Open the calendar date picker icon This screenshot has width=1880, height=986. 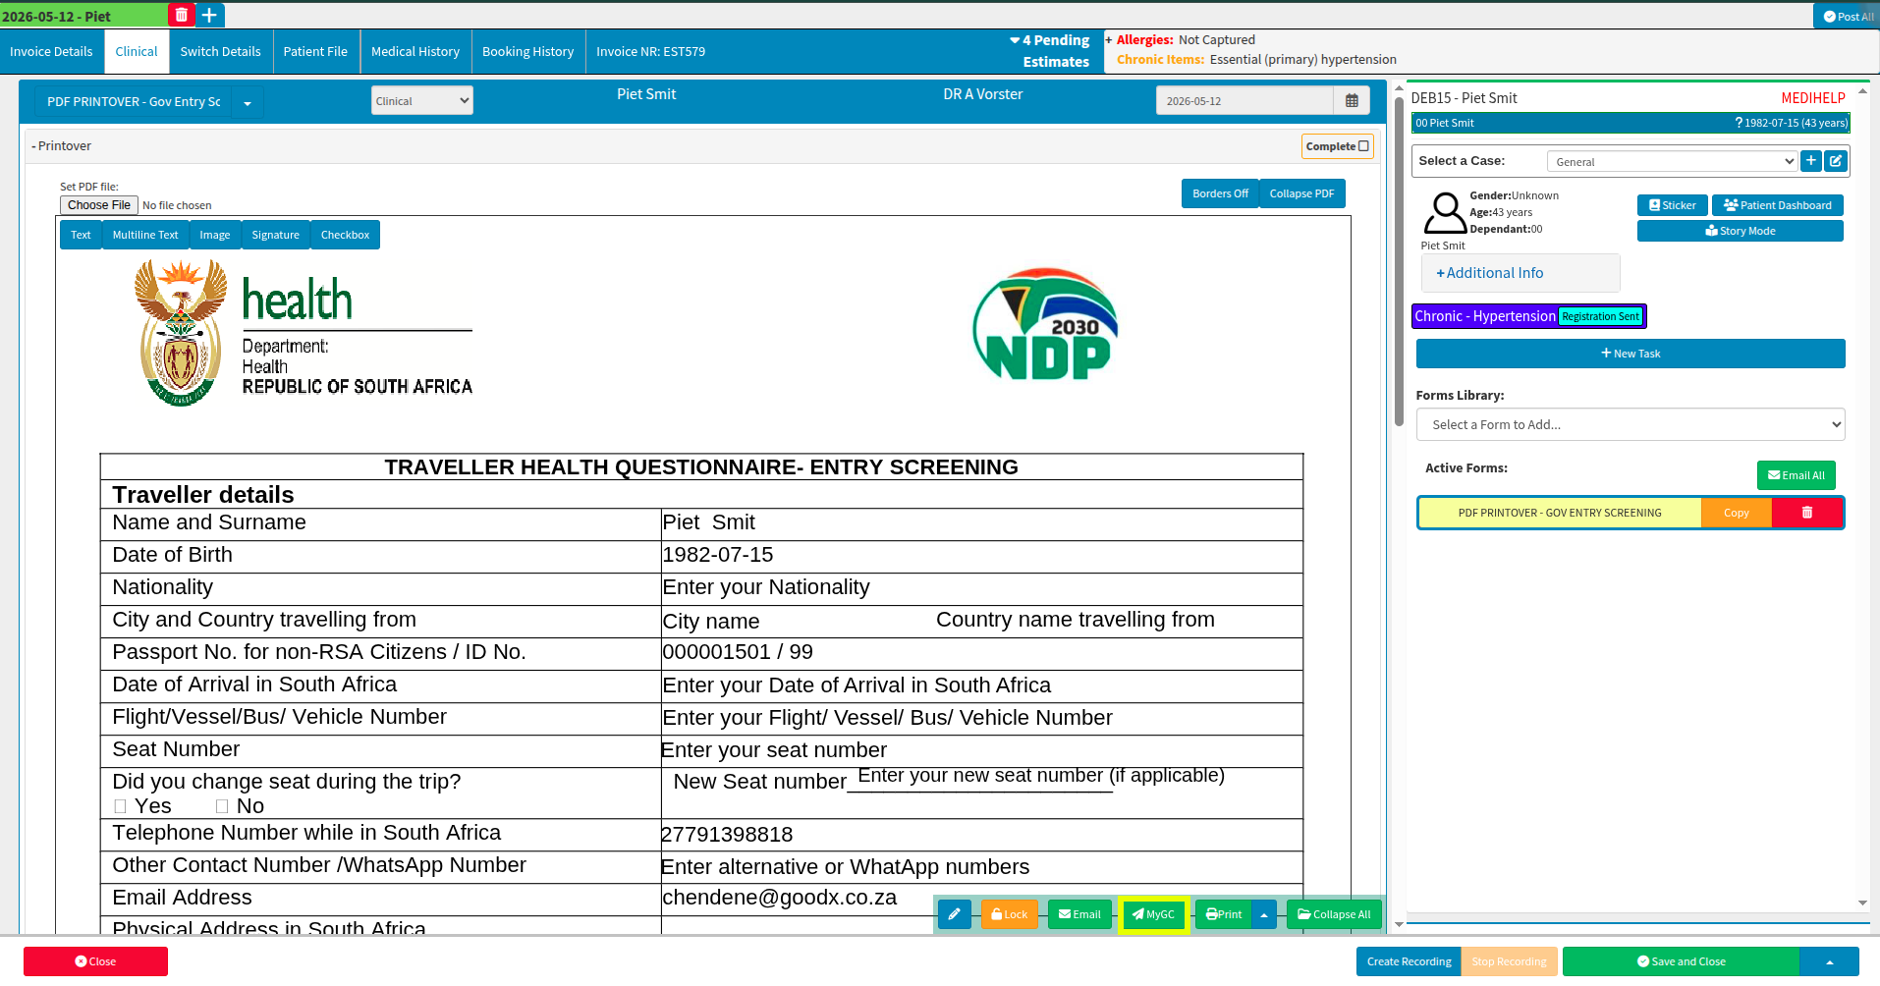click(x=1352, y=101)
